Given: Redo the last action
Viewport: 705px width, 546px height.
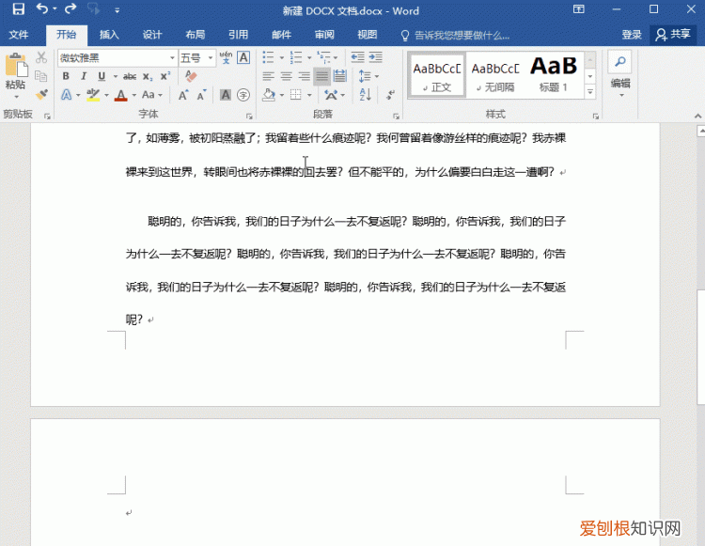Looking at the screenshot, I should click(x=70, y=9).
